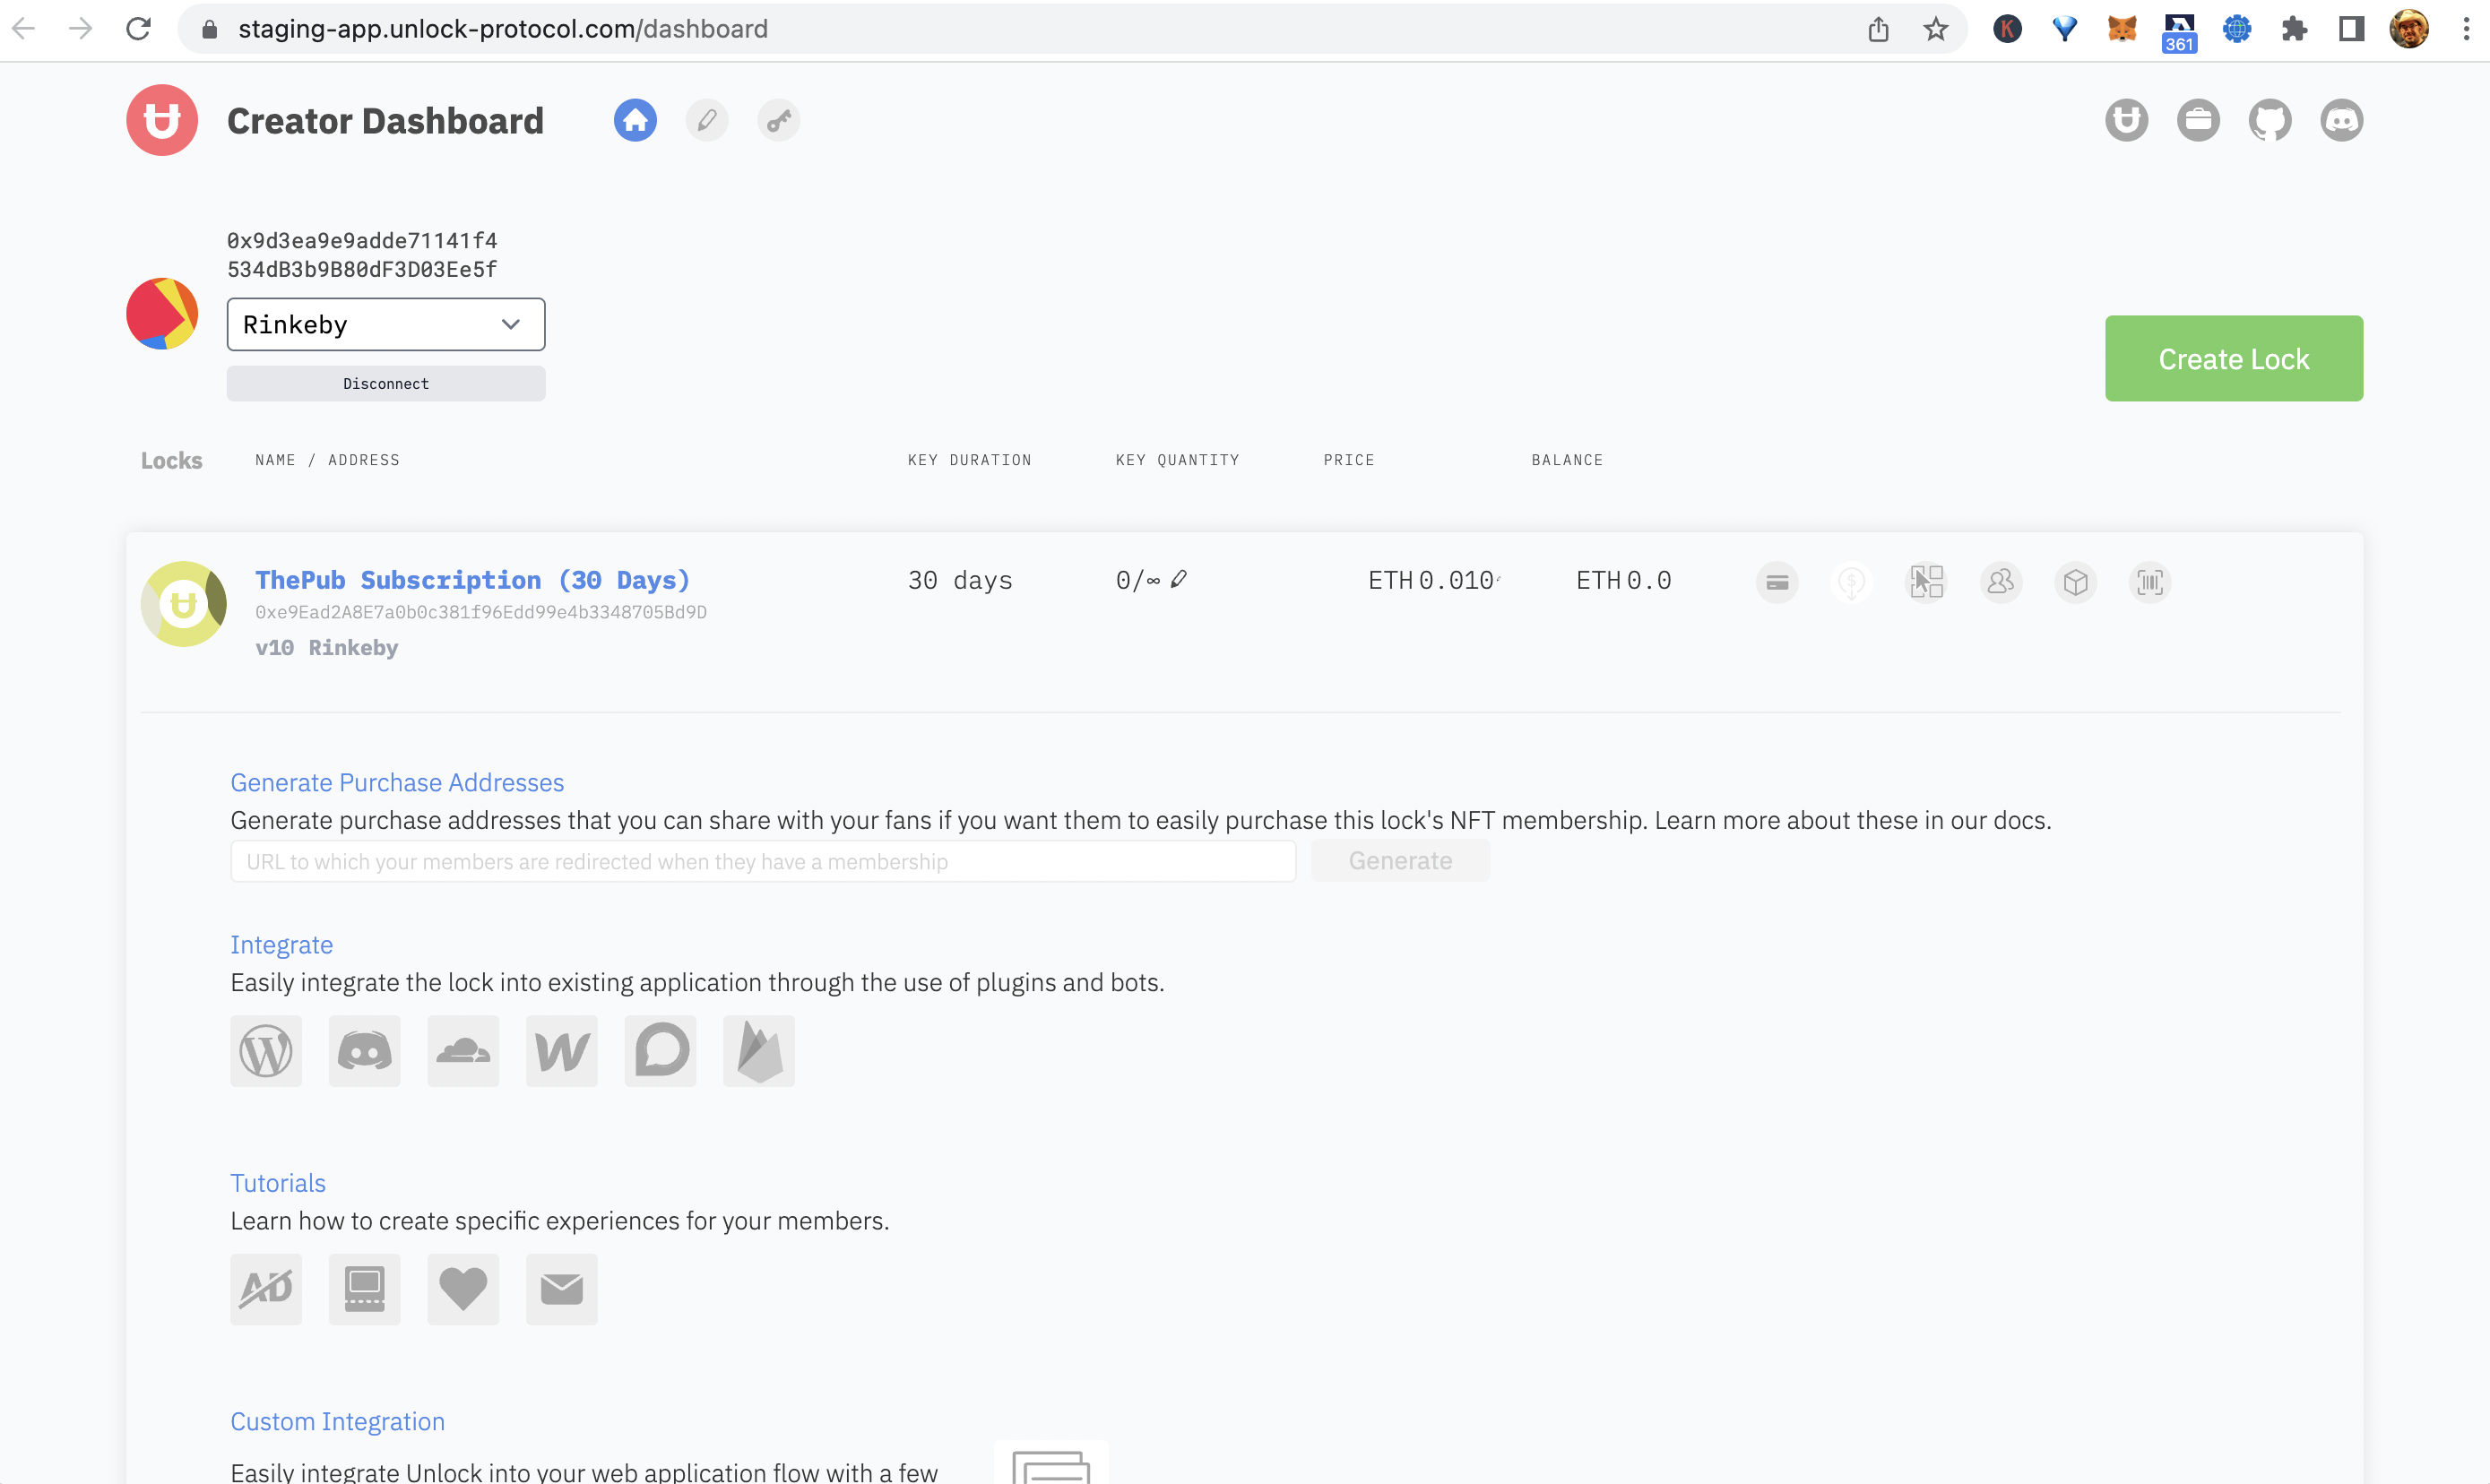
Task: Switch to the keychain key icon
Action: 778,120
